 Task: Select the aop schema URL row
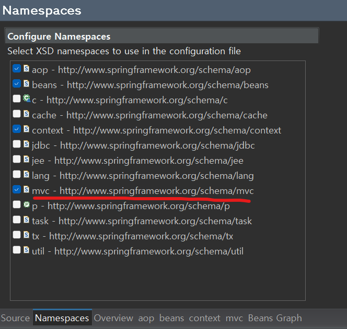coord(141,70)
